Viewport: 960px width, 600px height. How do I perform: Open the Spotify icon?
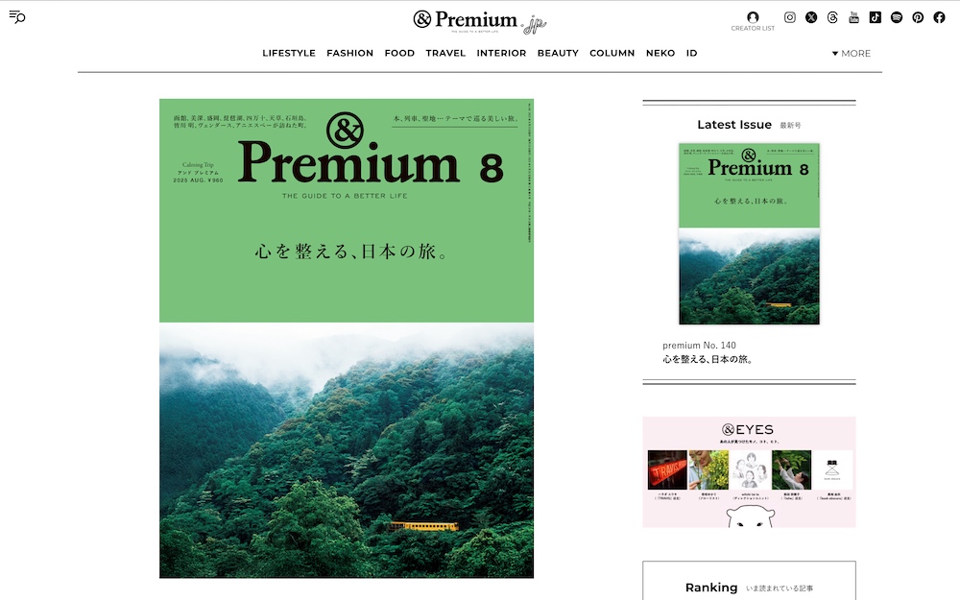coord(897,17)
